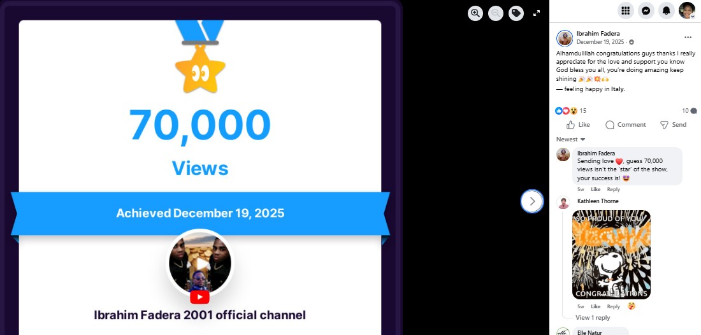Open Ibrahim Fadera's profile from post header
The width and height of the screenshot is (701, 335).
click(x=598, y=34)
